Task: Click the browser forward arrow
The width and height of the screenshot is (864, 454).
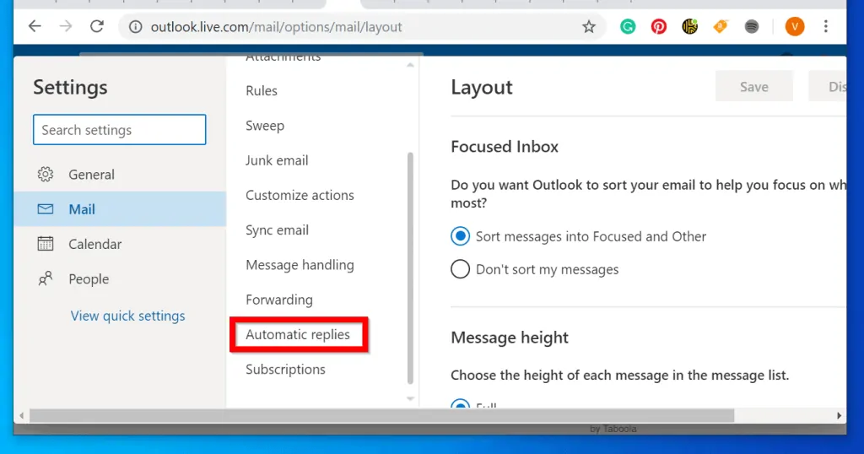Action: 66,26
